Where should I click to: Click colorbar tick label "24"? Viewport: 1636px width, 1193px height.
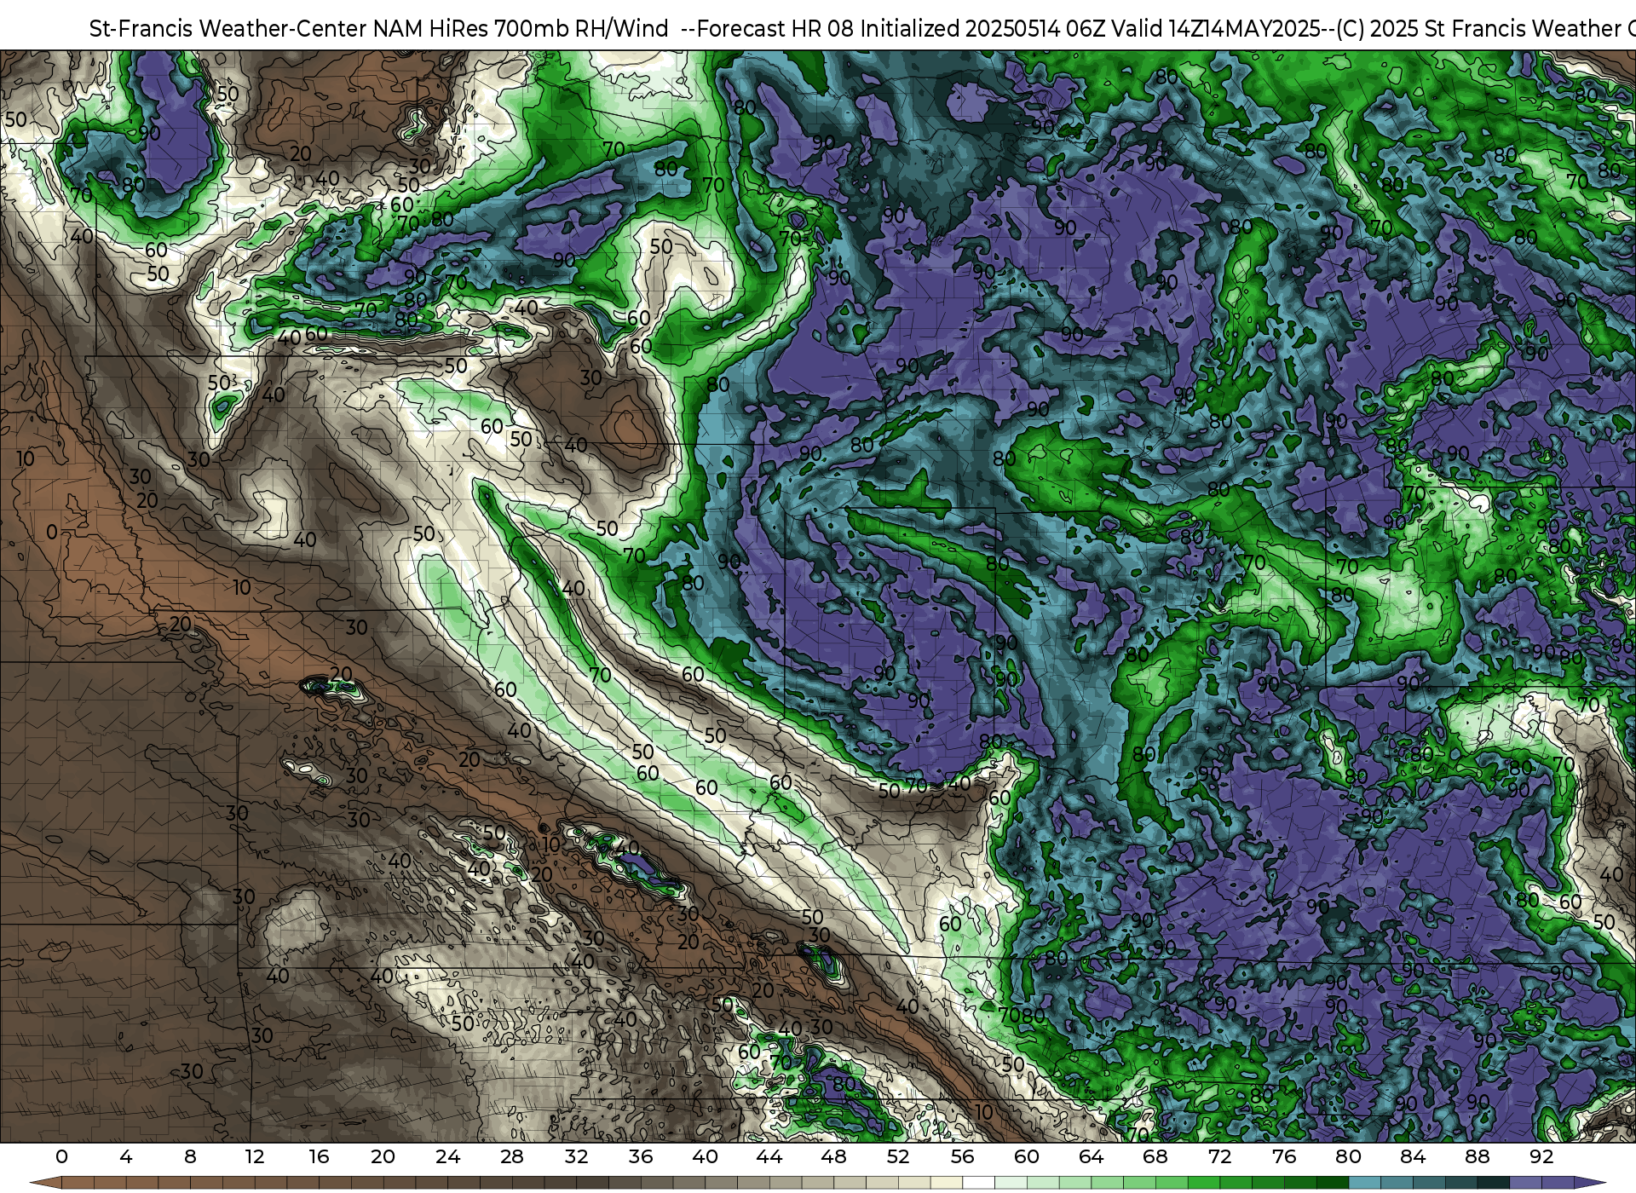click(447, 1157)
